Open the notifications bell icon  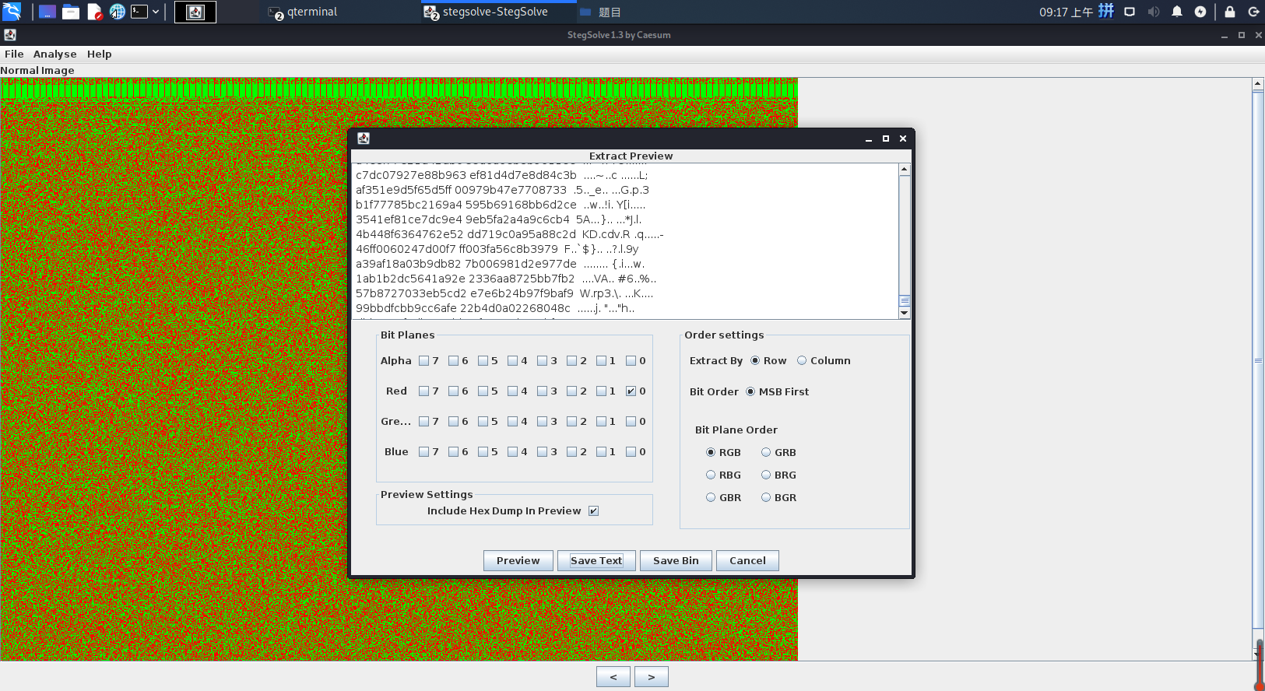pyautogui.click(x=1177, y=12)
